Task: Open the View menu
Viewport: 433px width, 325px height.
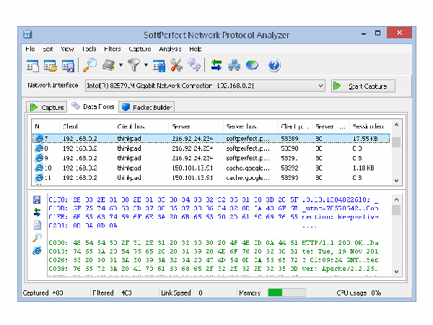Action: (x=67, y=49)
